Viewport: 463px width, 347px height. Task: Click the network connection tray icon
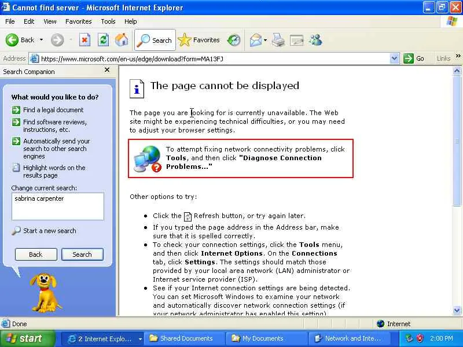[x=409, y=338]
